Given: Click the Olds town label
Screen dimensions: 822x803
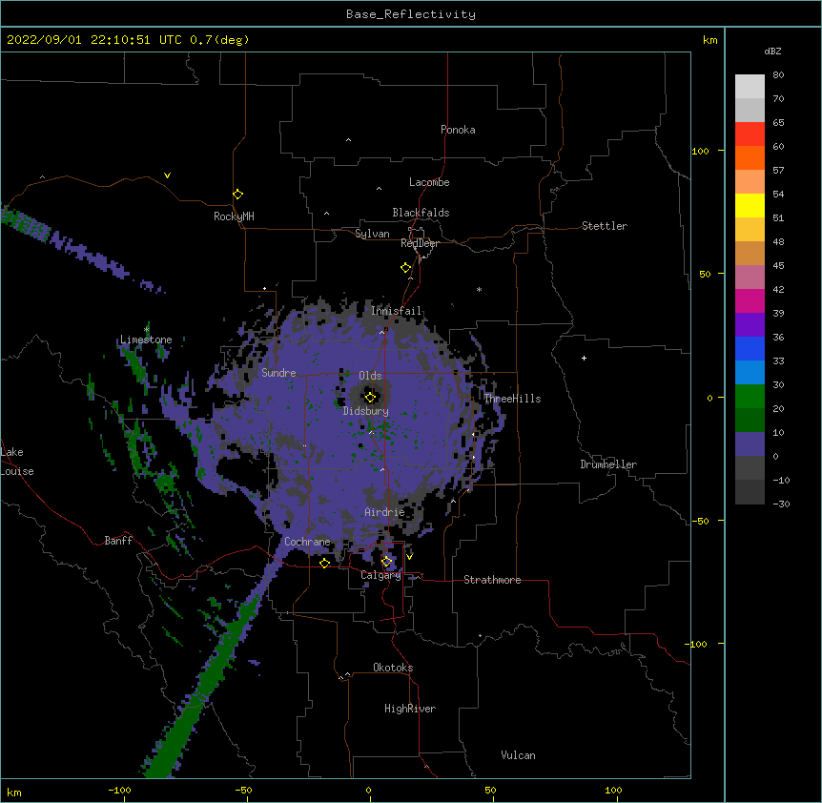Looking at the screenshot, I should coord(370,376).
